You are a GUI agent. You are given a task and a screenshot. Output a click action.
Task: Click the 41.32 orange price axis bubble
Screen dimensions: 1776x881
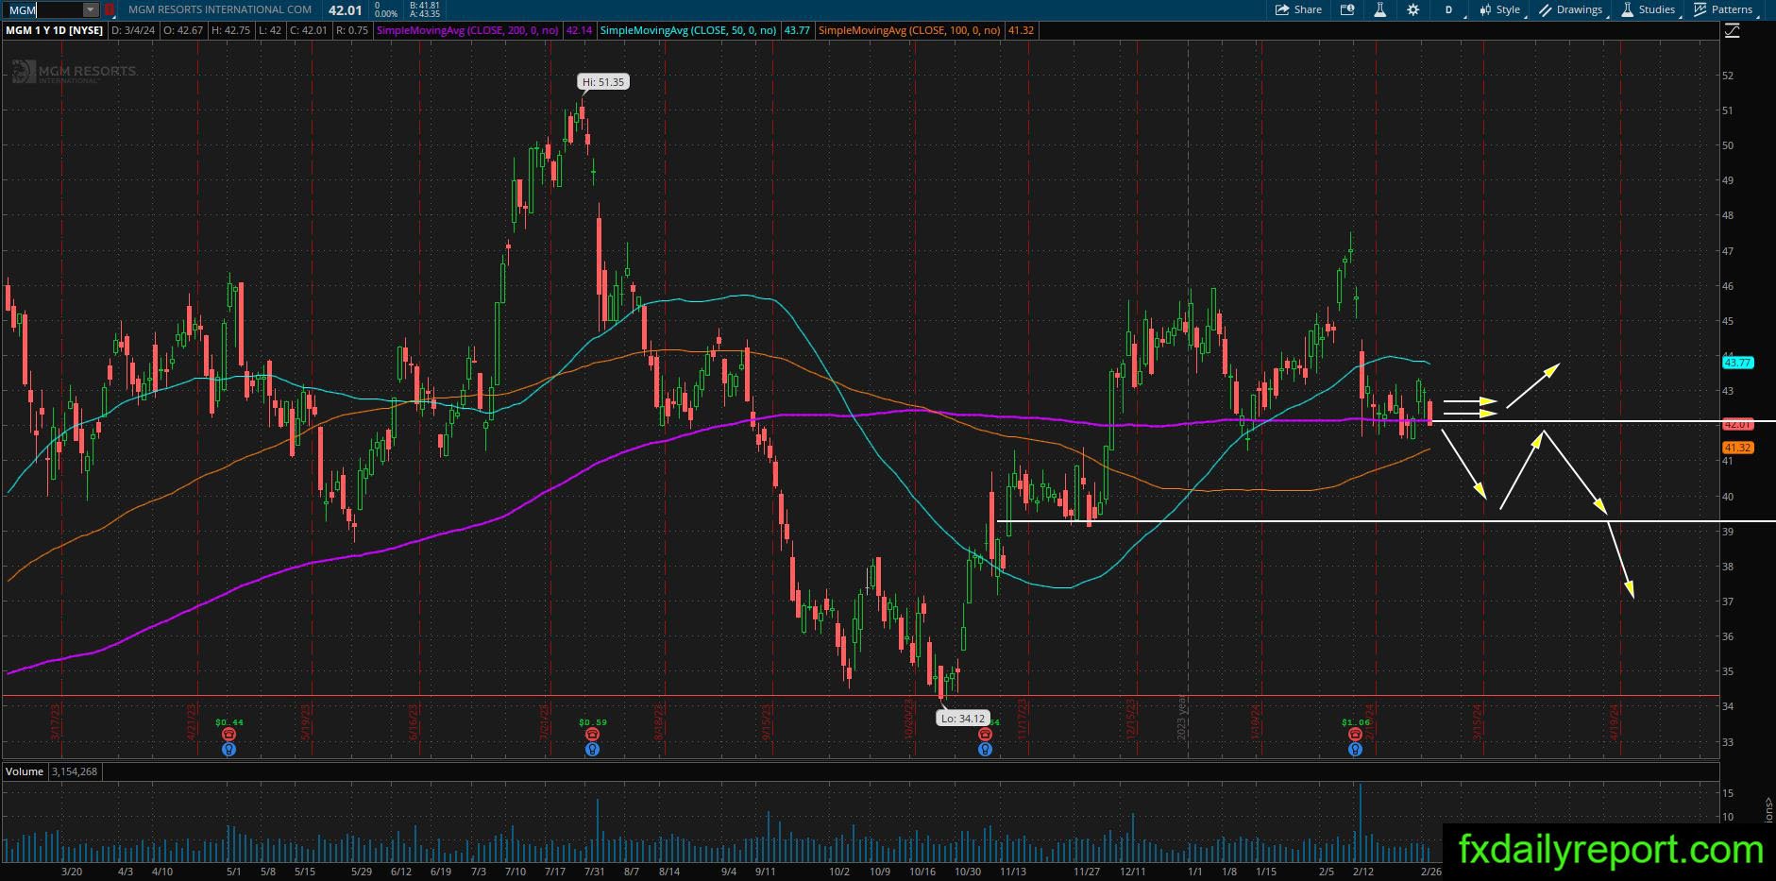(1737, 448)
